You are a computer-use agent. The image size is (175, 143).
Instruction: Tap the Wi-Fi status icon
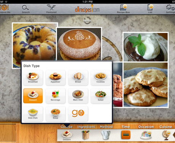pyautogui.click(x=6, y=2)
